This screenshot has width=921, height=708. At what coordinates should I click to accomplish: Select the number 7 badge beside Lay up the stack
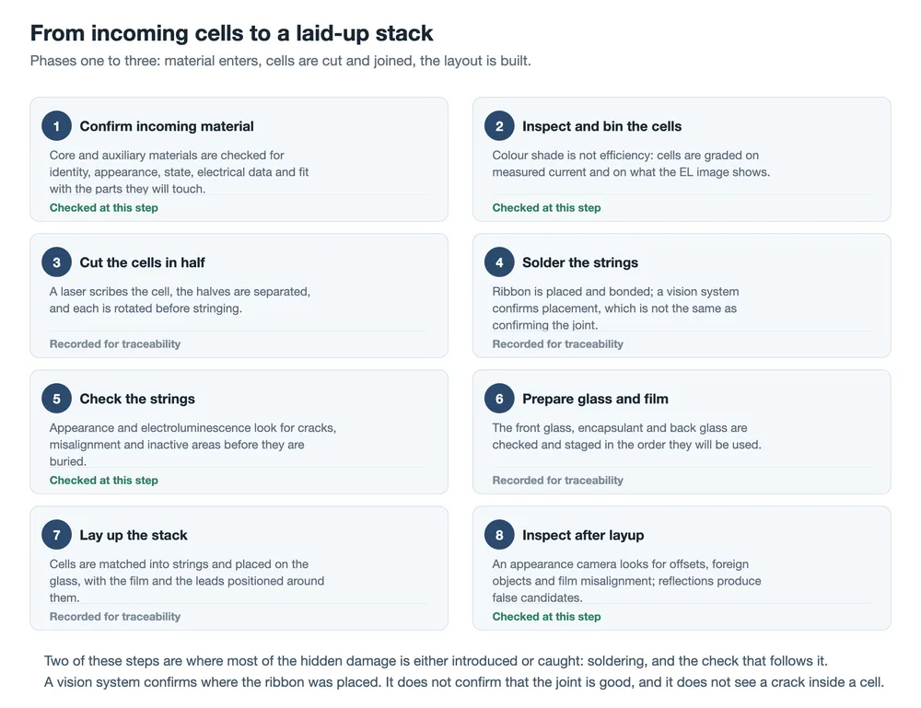coord(56,535)
